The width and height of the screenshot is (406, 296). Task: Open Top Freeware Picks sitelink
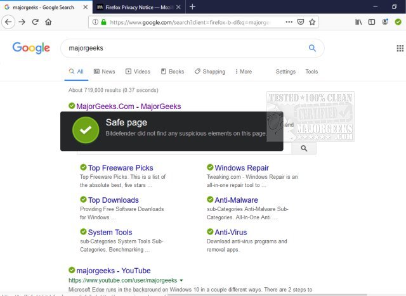point(121,168)
